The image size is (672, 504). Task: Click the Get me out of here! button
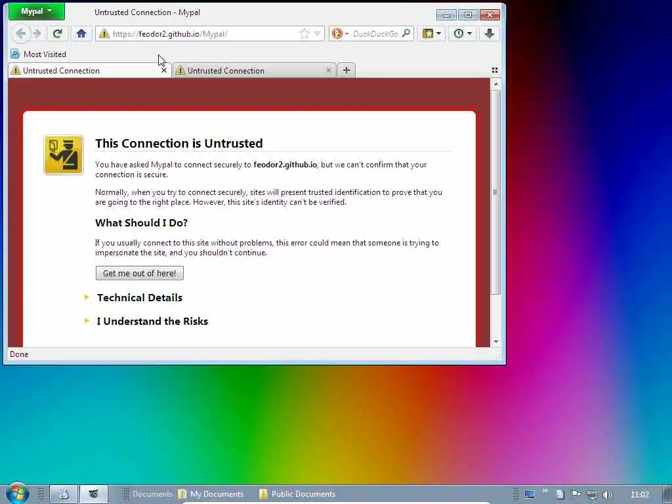140,273
